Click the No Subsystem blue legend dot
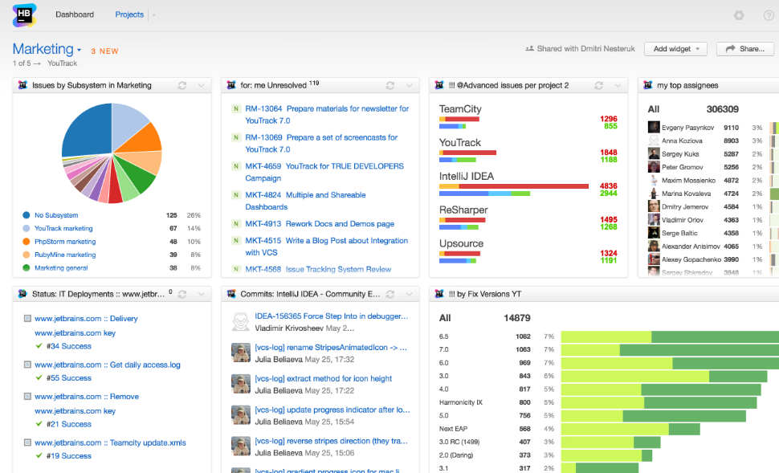779x473 pixels. coord(27,215)
